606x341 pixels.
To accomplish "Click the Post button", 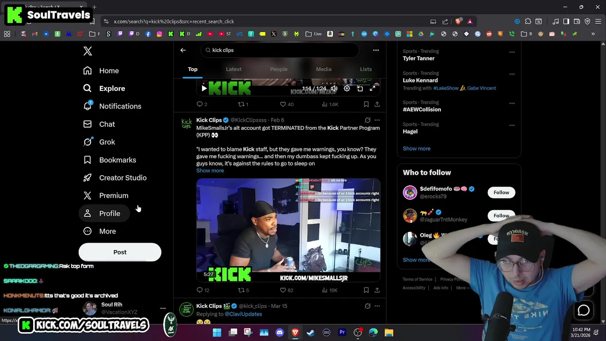I will coord(120,252).
